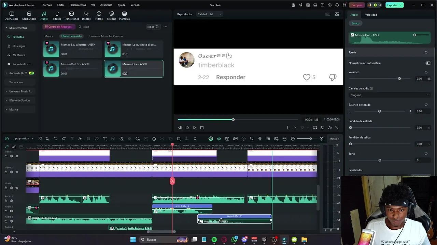The image size is (437, 245).
Task: Open the Plantillas section
Action: tap(124, 16)
